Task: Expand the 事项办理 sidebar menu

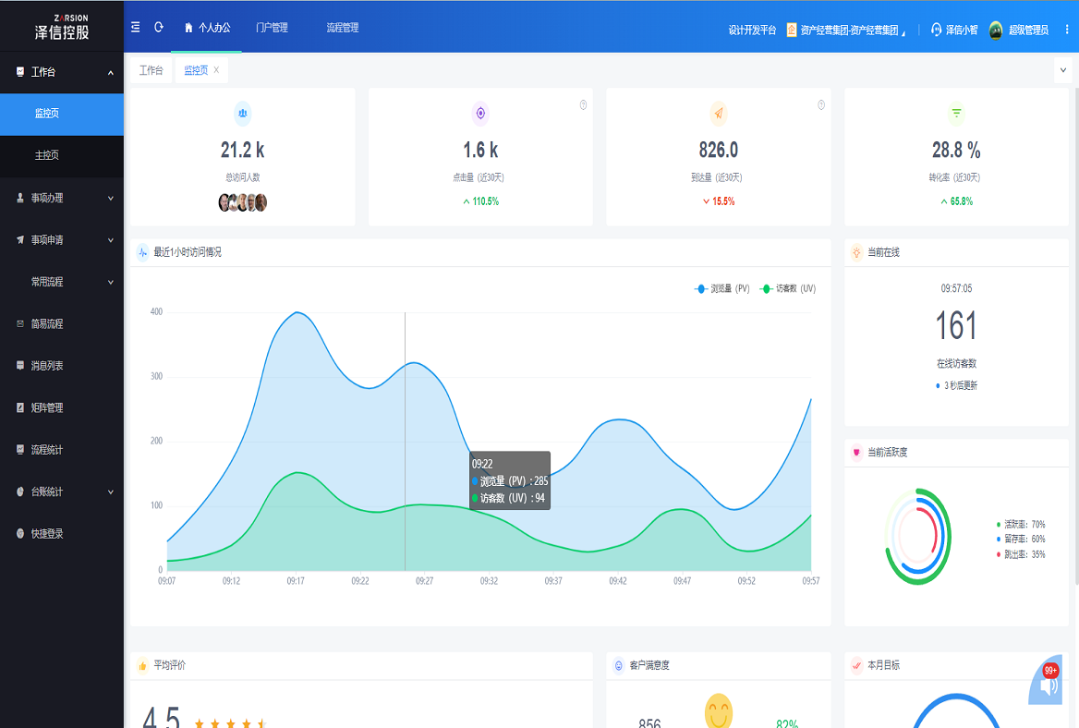Action: coord(62,199)
